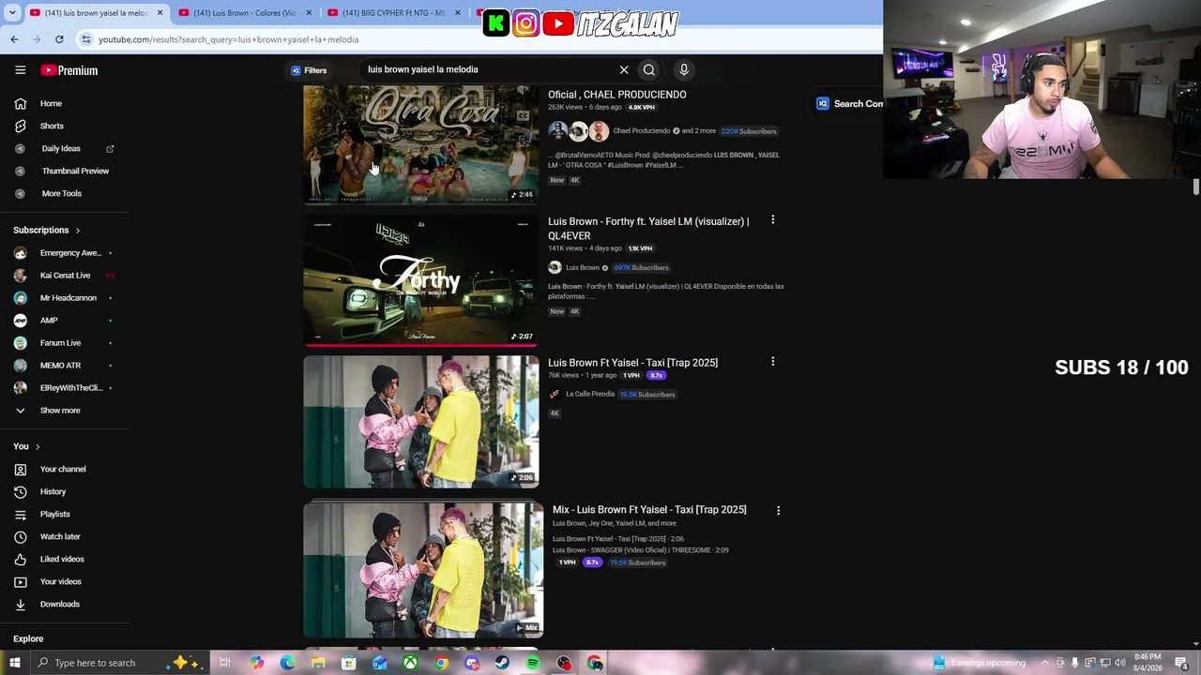Open more options for the Forthy video

(772, 220)
